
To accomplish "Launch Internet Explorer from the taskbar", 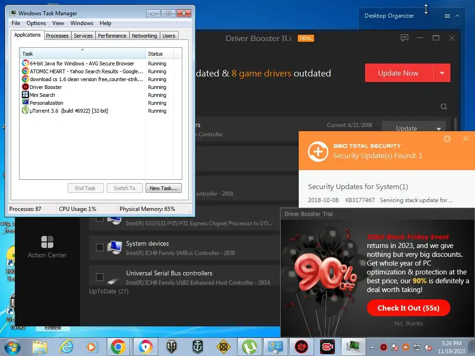I will (66, 347).
